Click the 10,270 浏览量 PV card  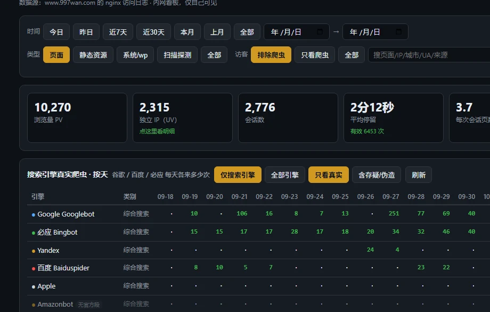[x=77, y=118]
